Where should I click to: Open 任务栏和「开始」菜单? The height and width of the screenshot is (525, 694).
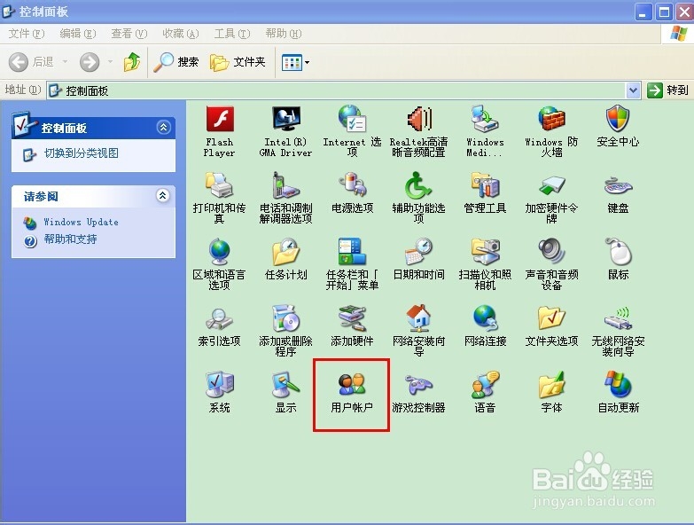(352, 264)
